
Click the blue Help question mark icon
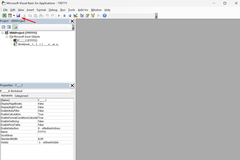[x=105, y=15]
